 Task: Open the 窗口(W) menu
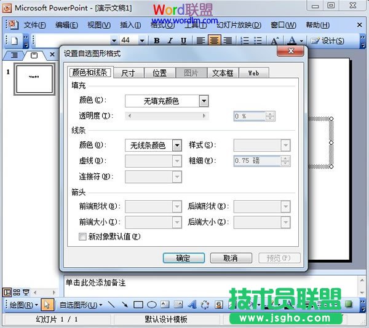pyautogui.click(x=284, y=25)
